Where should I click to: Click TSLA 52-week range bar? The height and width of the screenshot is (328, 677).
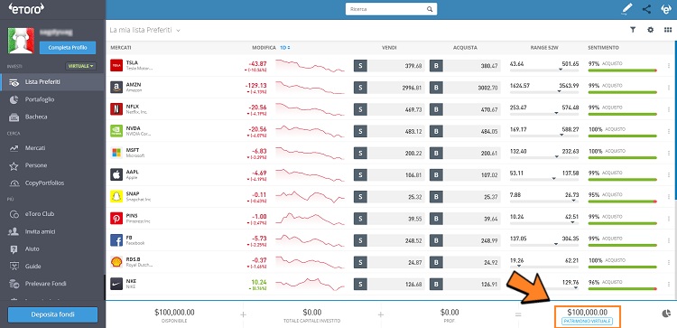(544, 70)
